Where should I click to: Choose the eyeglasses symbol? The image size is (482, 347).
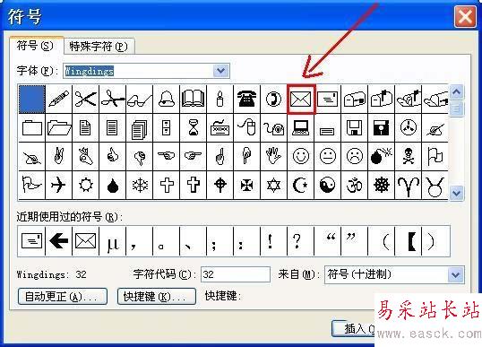pyautogui.click(x=139, y=99)
